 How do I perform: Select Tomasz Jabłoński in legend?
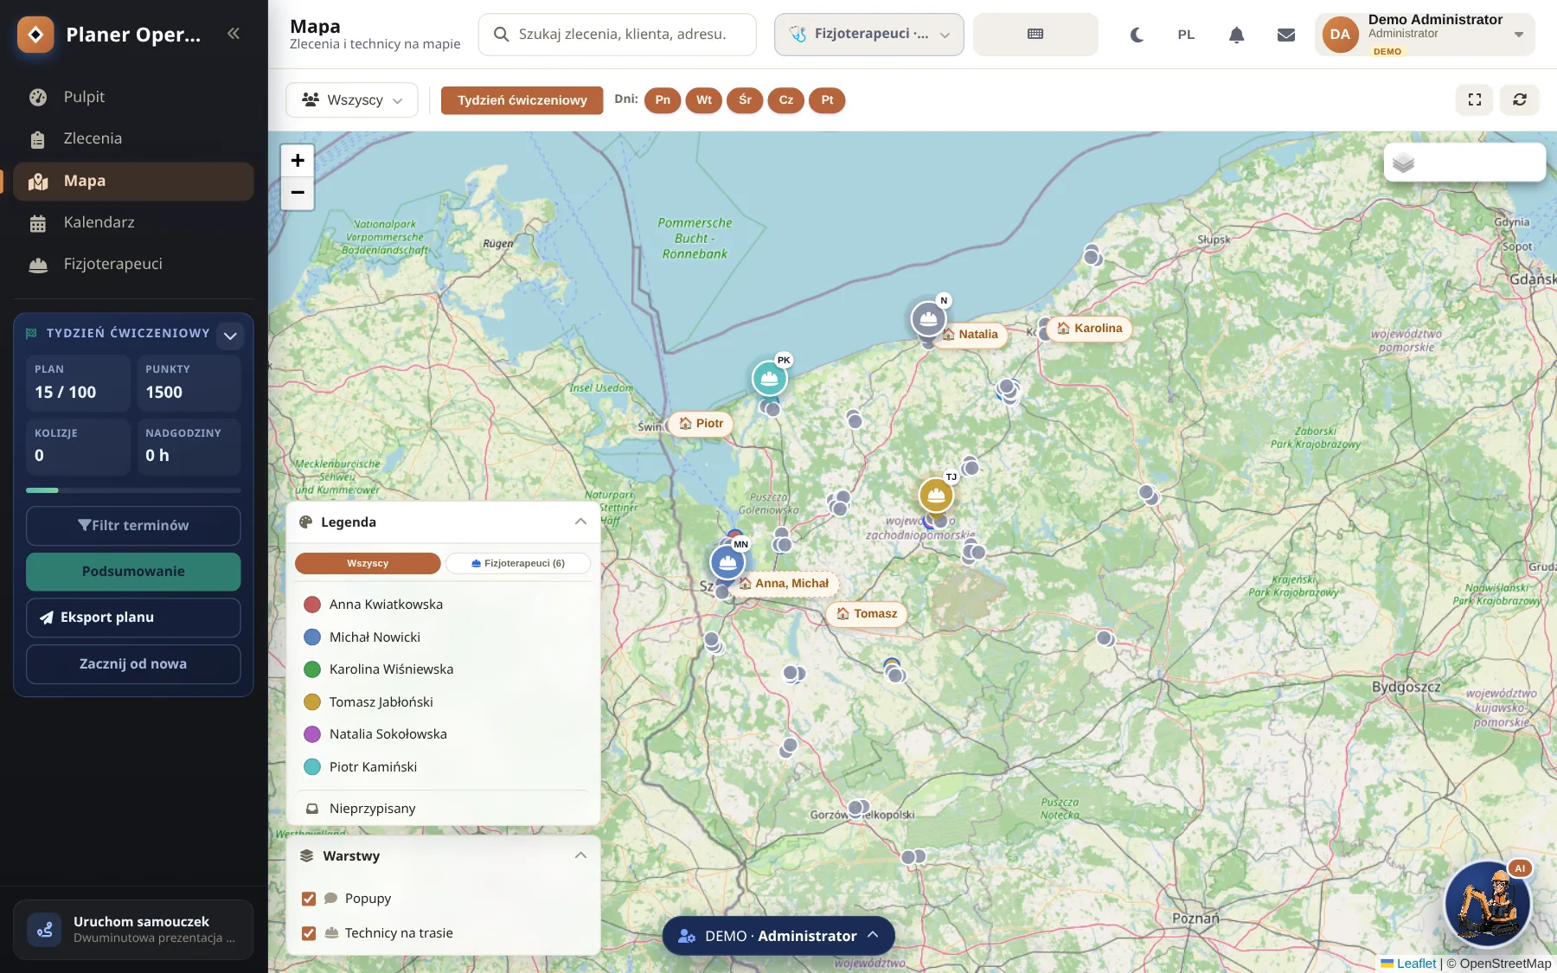(x=443, y=702)
